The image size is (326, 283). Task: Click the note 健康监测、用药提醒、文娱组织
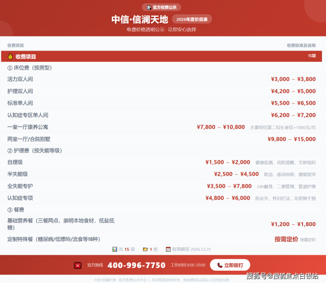click(x=285, y=163)
